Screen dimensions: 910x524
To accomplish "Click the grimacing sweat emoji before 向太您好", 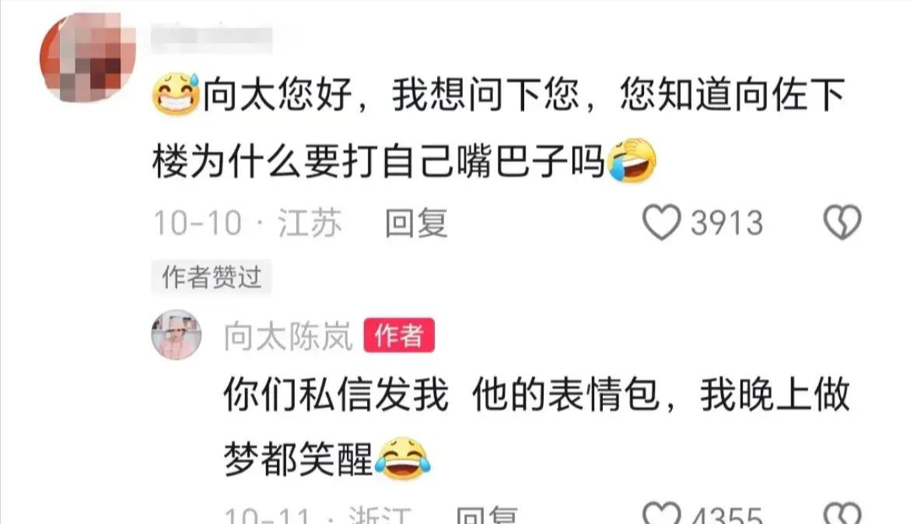I will tap(176, 94).
